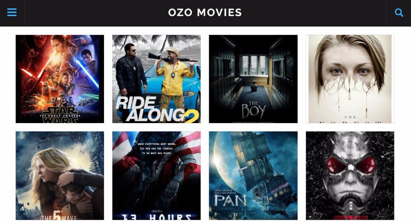Open the Star Wars Force Awakens poster
Image resolution: width=411 pixels, height=222 pixels.
pos(60,79)
